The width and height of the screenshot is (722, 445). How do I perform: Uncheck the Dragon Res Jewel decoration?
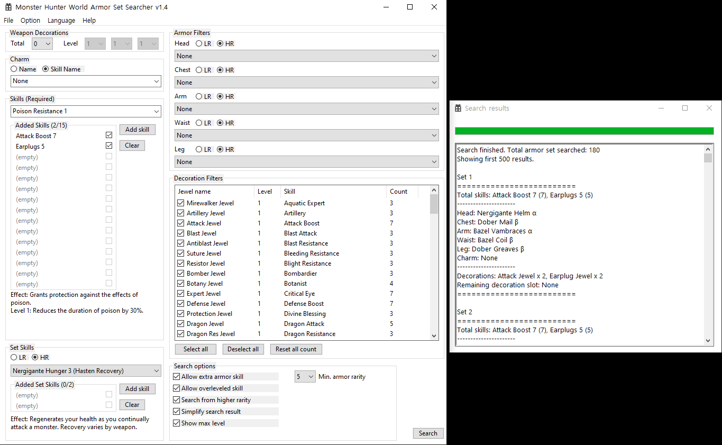[180, 333]
